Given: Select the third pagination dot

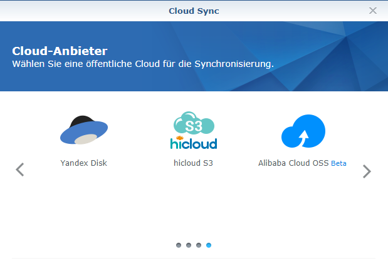Looking at the screenshot, I should pyautogui.click(x=199, y=245).
